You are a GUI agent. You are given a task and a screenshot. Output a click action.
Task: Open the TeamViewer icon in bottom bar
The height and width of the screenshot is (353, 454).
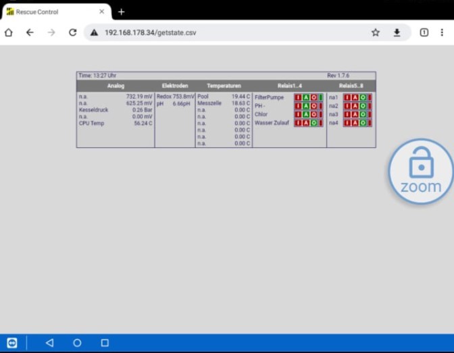click(12, 343)
